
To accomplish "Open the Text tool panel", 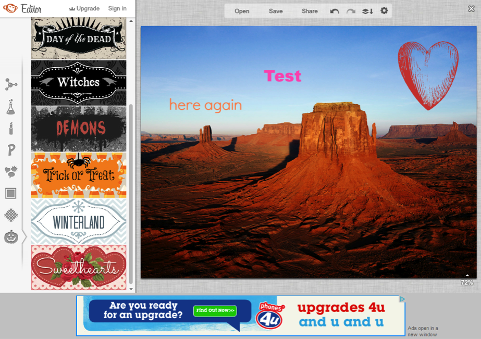I will click(11, 150).
